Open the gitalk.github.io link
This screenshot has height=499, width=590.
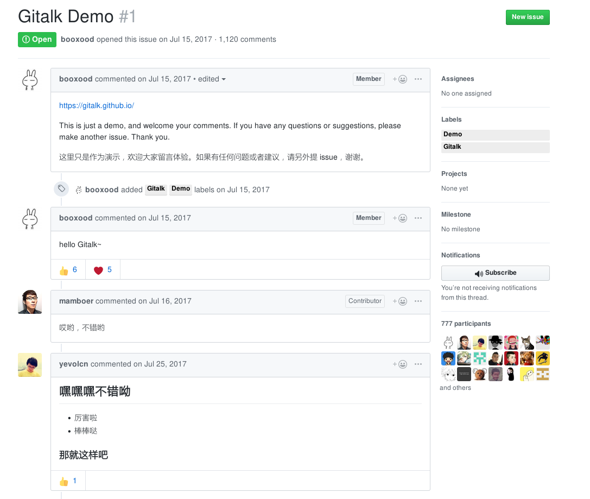click(x=97, y=106)
